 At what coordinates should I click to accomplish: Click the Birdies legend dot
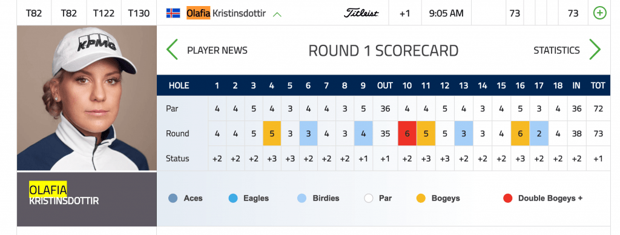(302, 198)
